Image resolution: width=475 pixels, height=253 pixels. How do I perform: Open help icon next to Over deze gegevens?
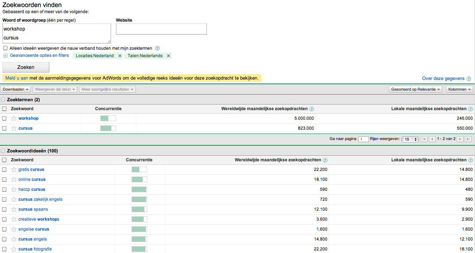click(469, 79)
